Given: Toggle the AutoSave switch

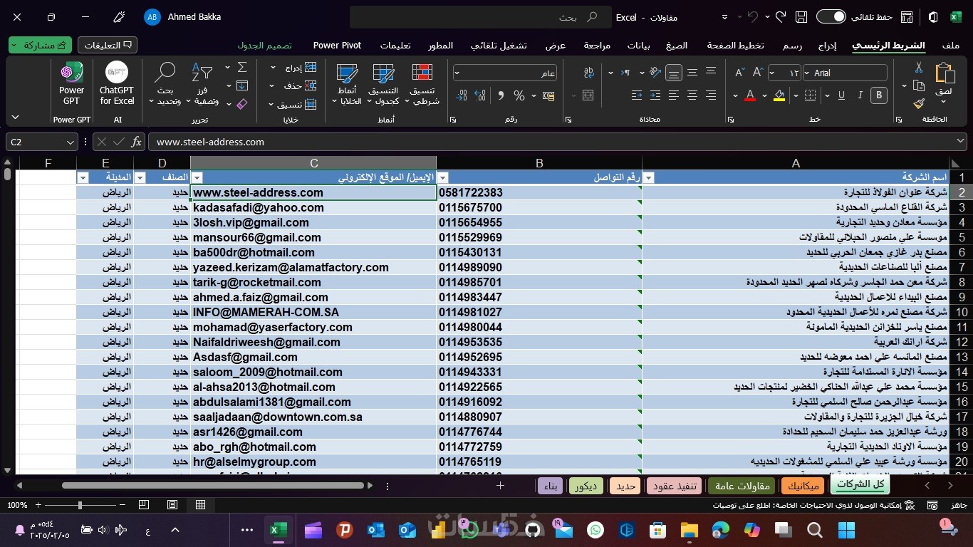Looking at the screenshot, I should (831, 17).
